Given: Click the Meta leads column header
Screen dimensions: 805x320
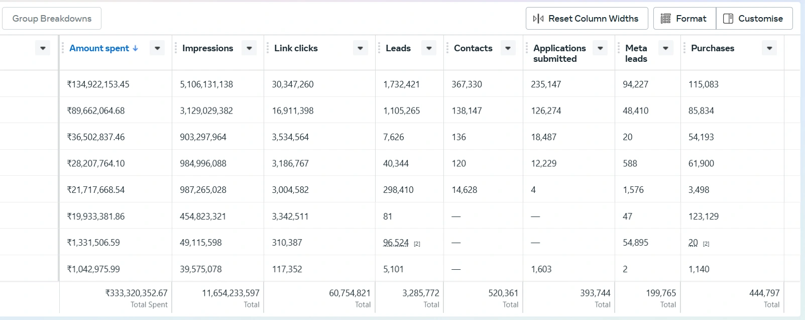Looking at the screenshot, I should click(x=636, y=53).
